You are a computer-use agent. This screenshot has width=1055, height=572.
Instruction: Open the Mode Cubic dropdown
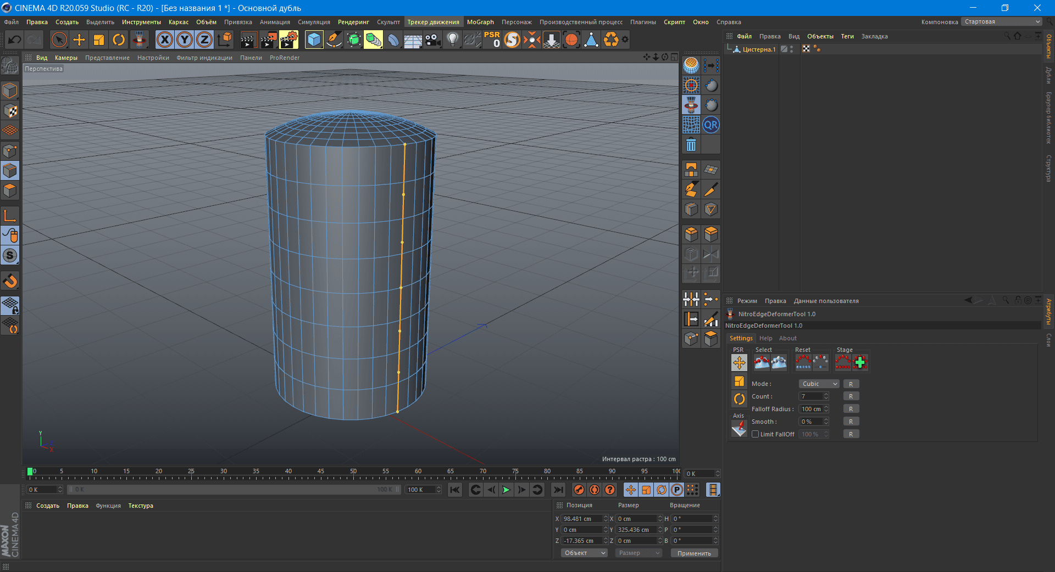(x=819, y=384)
